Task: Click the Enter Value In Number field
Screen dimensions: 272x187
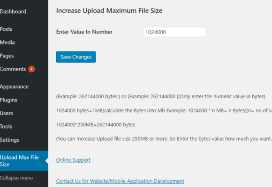Action: tap(174, 32)
